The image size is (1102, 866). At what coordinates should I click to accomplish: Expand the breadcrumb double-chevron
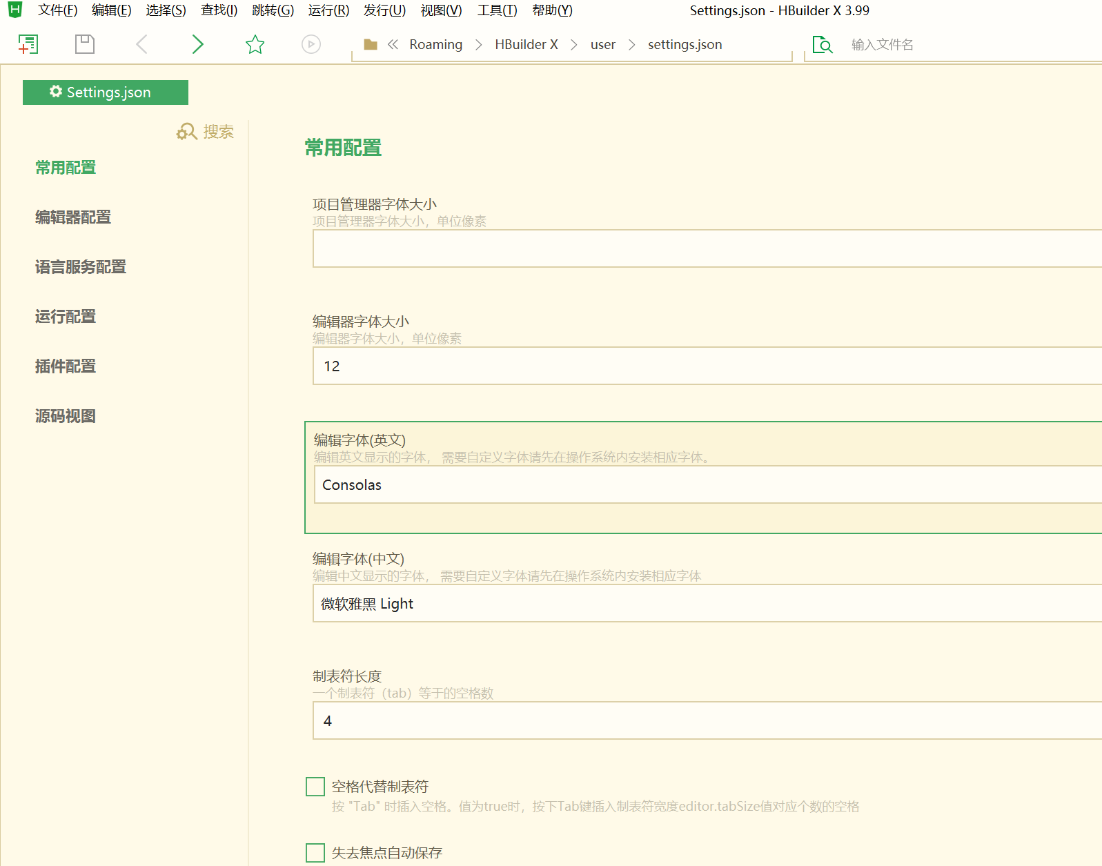click(x=393, y=44)
